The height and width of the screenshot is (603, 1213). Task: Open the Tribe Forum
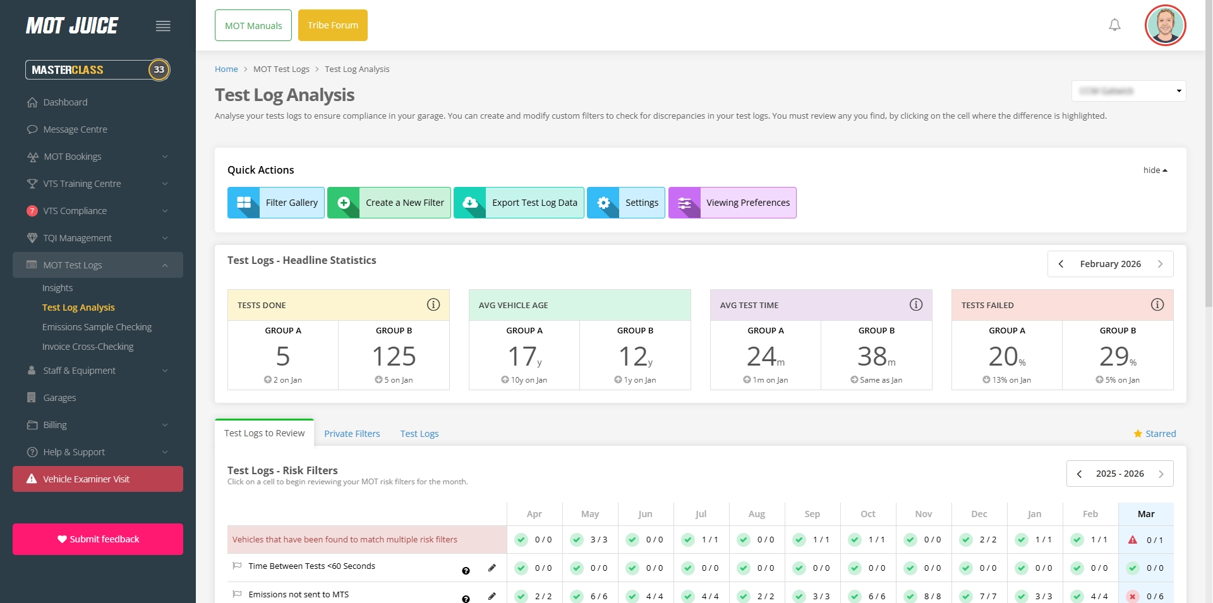332,25
